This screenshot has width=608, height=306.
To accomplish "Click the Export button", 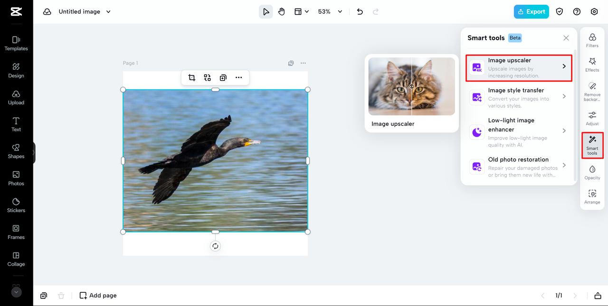I will [x=531, y=11].
